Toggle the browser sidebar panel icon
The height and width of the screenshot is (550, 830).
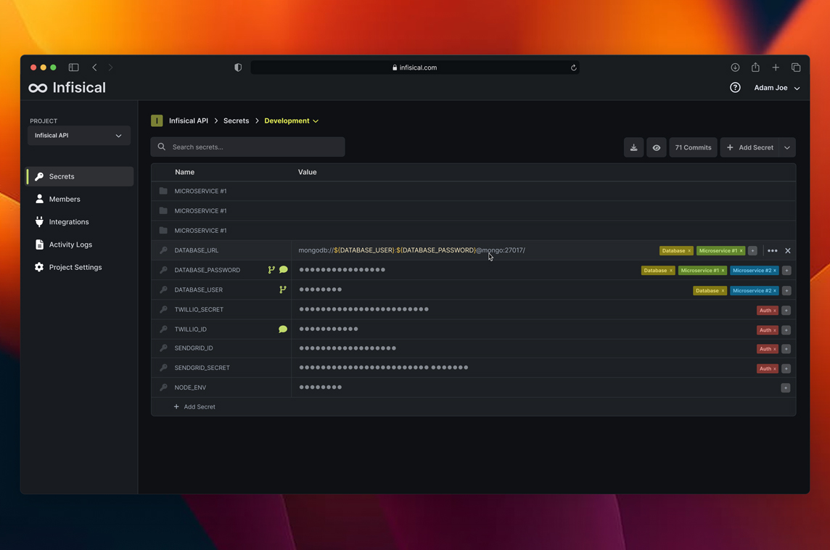coord(73,67)
